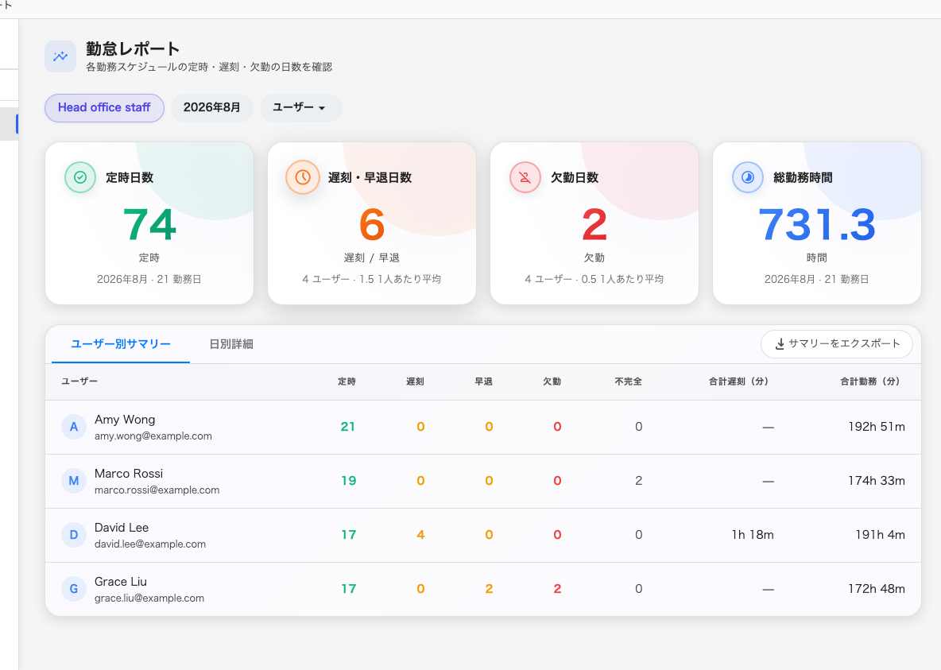Click the 遅刻・早退日数 card showing 6
The image size is (941, 670).
pyautogui.click(x=372, y=223)
